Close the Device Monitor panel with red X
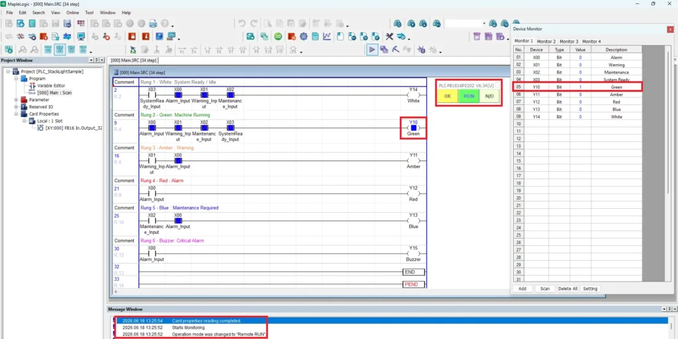 point(670,29)
